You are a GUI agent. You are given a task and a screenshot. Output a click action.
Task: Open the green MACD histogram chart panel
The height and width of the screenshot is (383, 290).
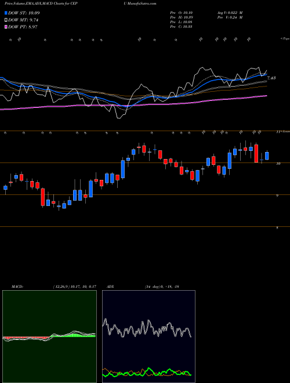click(x=49, y=337)
